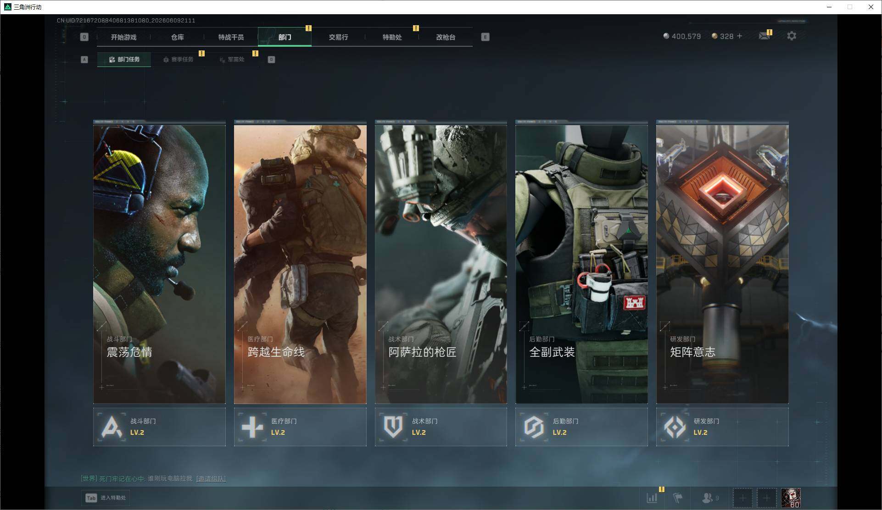Screen dimensions: 882x510
Task: Select the 部门 tab
Action: 285,37
